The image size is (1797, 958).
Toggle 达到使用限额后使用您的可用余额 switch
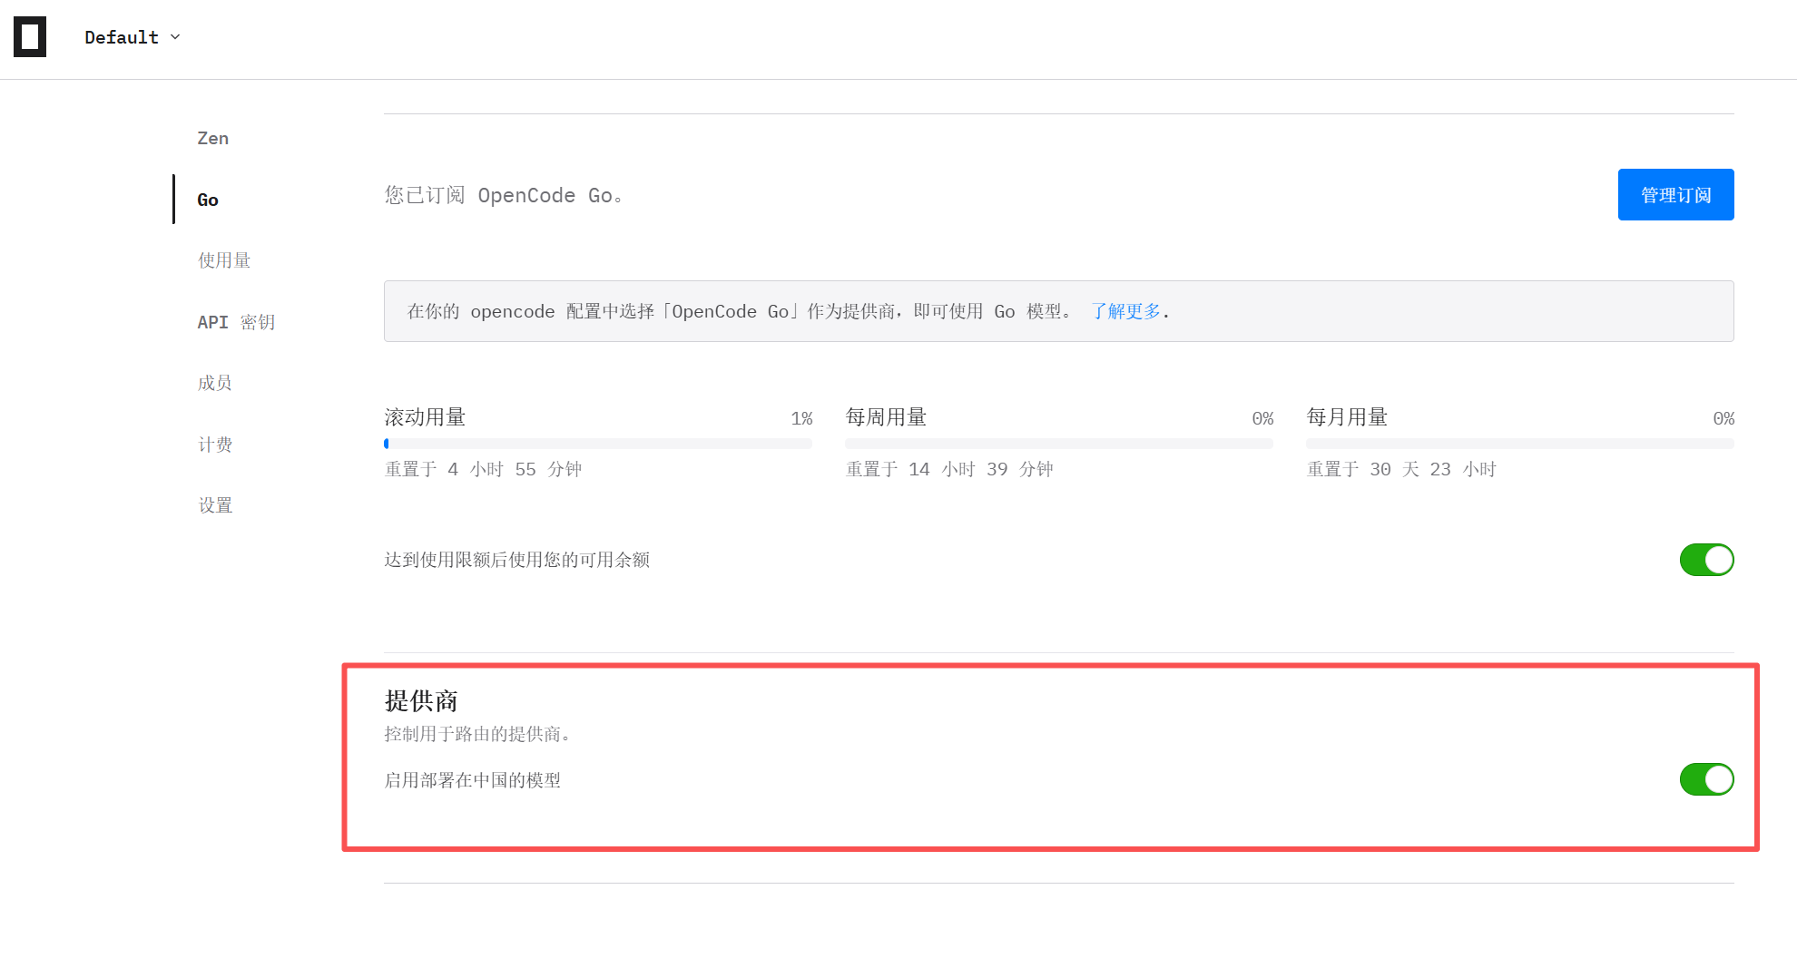click(x=1706, y=560)
